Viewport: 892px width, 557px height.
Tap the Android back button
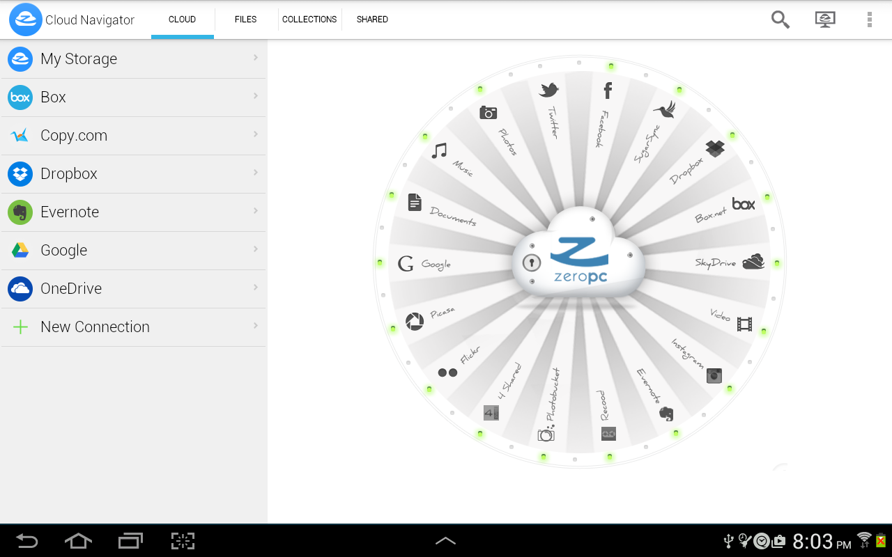click(x=27, y=541)
